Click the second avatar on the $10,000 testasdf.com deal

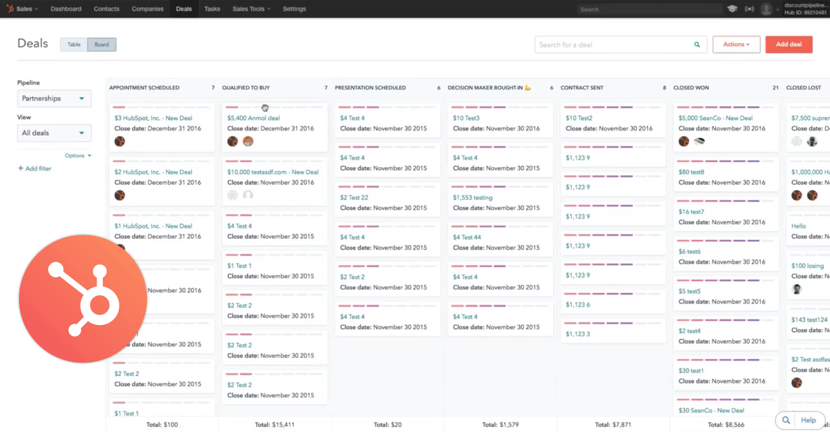(x=248, y=195)
